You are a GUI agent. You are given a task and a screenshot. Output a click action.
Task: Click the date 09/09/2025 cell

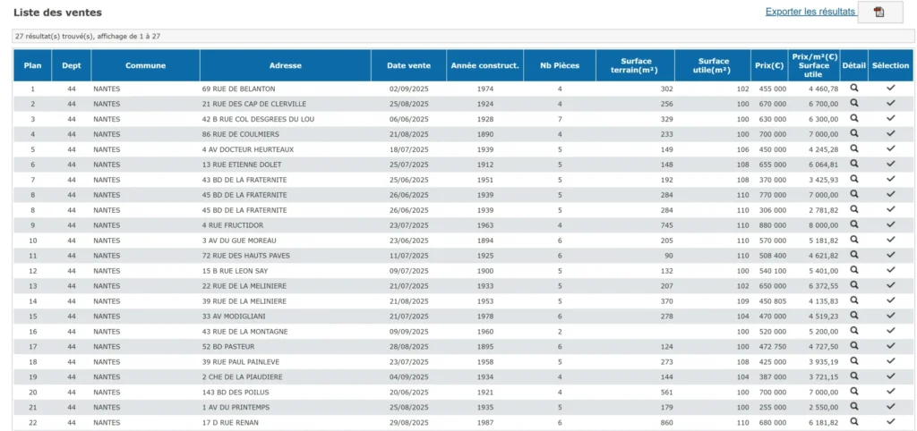(408, 332)
